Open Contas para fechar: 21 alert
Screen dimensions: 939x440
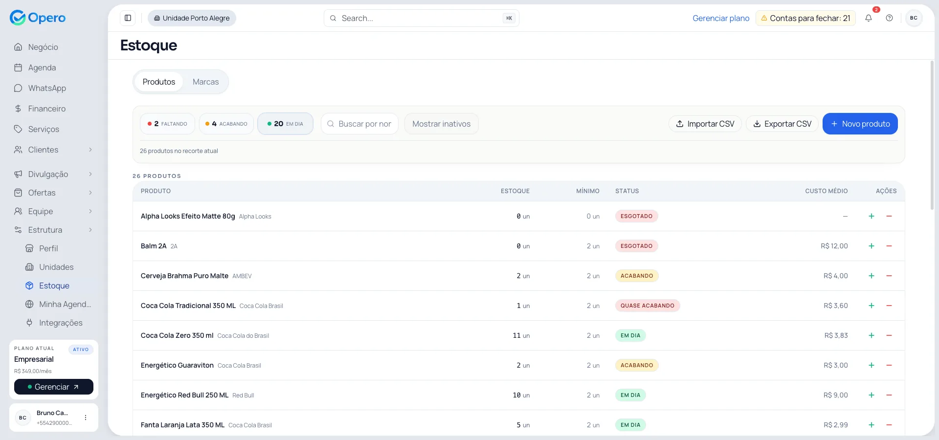coord(805,18)
